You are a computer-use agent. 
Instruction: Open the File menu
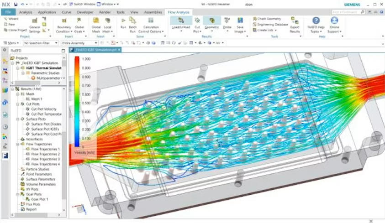[x=8, y=12]
